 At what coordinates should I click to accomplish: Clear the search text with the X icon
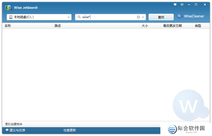click(138, 17)
